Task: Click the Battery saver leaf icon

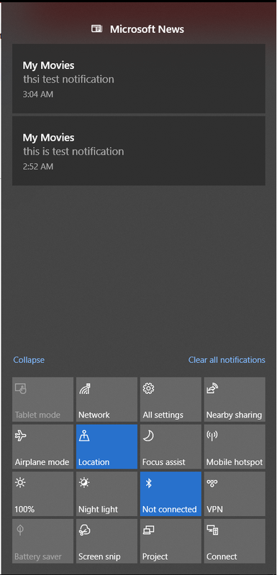Action: 20,530
